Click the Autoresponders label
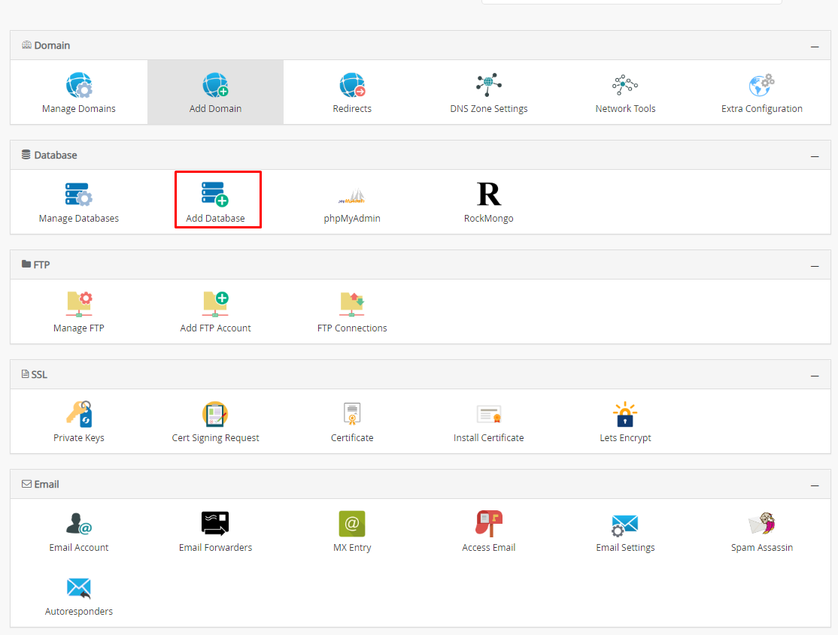Image resolution: width=838 pixels, height=635 pixels. click(x=79, y=612)
